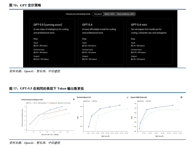The image size is (194, 148).
Task: Click the GPT-5.4 mini output price $4.50
Action: 138,59
